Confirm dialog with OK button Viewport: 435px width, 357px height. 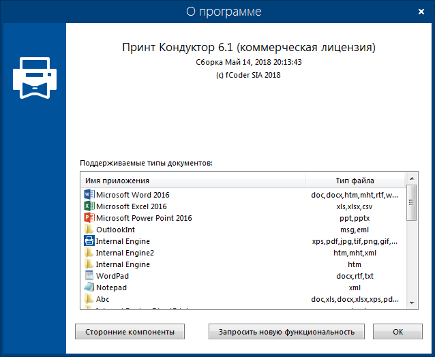click(x=398, y=332)
